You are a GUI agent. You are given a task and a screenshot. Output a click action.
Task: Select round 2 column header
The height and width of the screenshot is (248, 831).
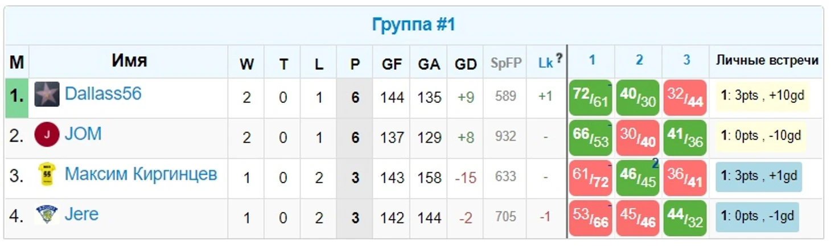point(639,60)
